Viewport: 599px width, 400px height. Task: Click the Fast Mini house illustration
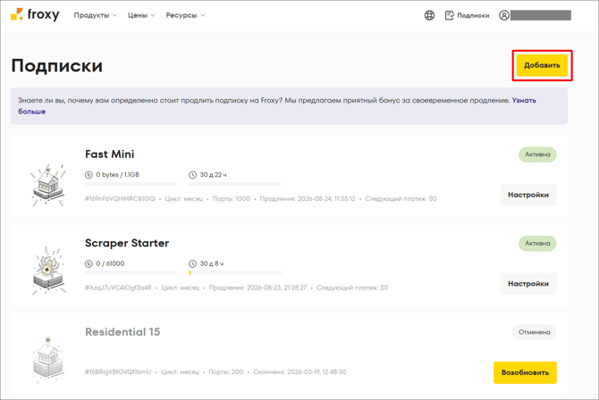48,186
